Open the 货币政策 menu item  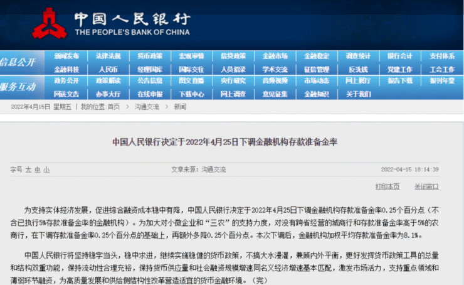pyautogui.click(x=150, y=56)
